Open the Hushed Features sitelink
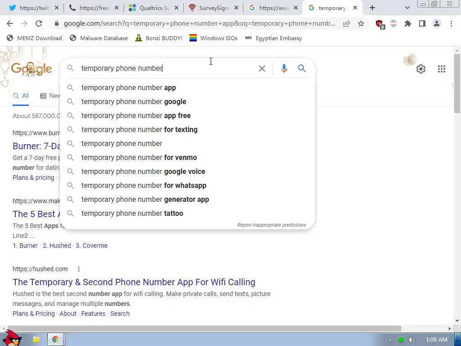Viewport: 461px width, 346px height. point(93,314)
